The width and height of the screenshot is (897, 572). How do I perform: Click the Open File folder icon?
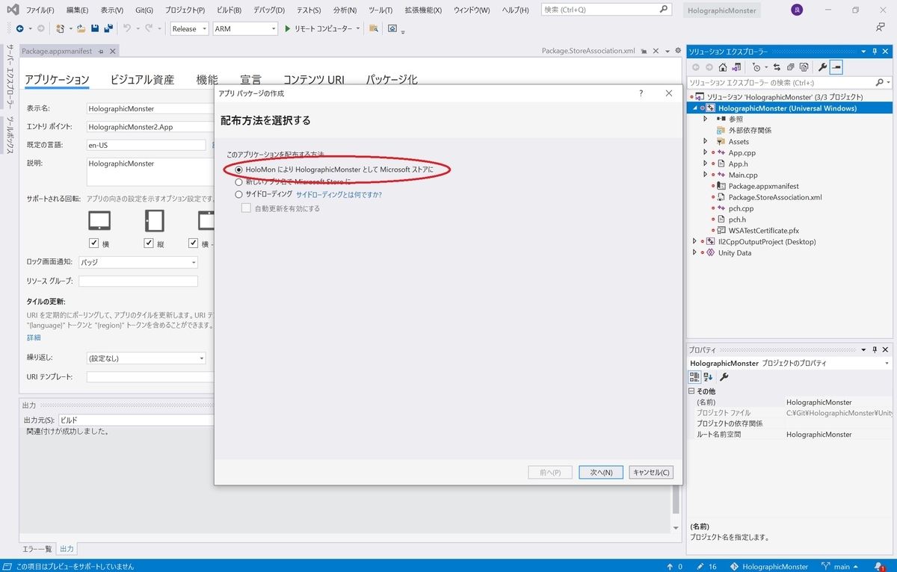click(x=81, y=28)
